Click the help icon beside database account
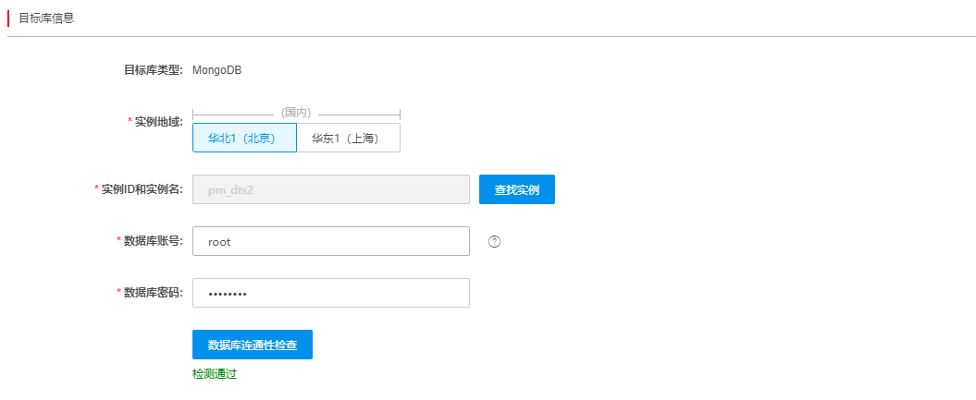Viewport: 976px width, 400px height. (x=494, y=242)
